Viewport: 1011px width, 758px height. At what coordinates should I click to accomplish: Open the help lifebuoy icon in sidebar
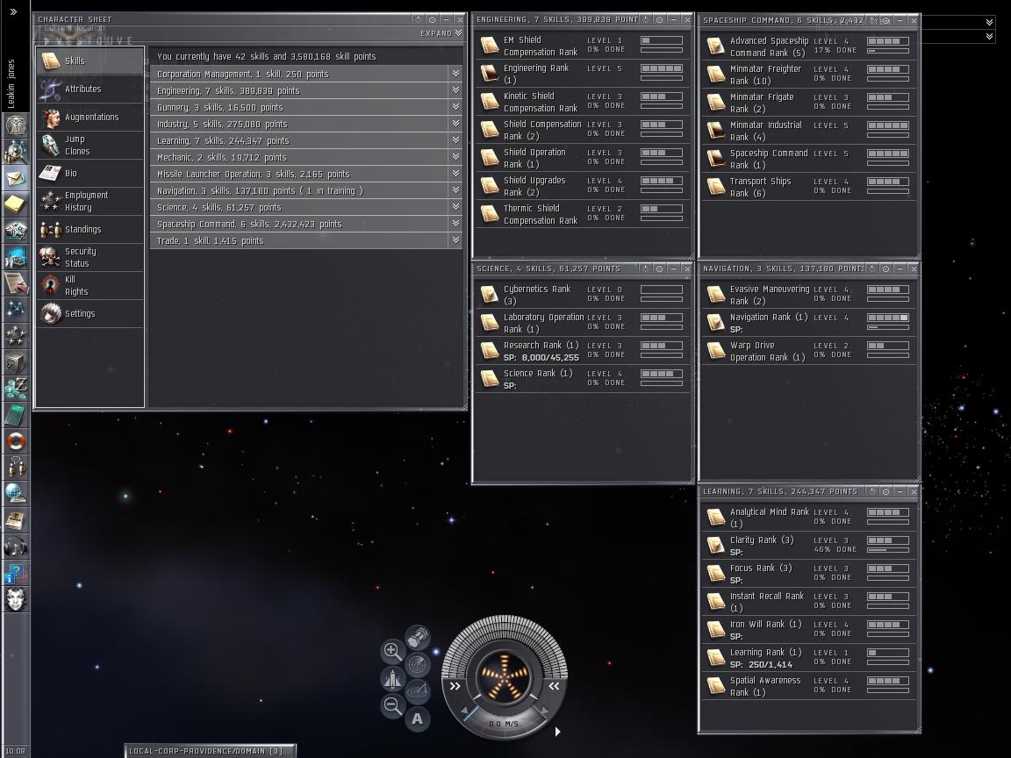coord(16,441)
